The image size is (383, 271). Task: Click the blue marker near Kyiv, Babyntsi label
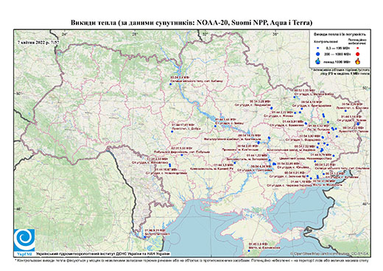tap(170, 84)
